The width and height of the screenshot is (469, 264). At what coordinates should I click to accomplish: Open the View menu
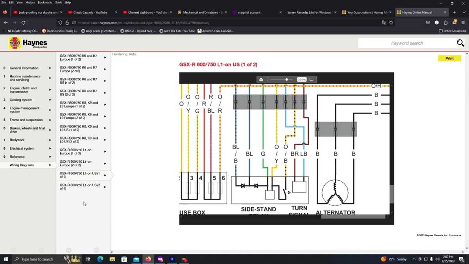(x=20, y=2)
